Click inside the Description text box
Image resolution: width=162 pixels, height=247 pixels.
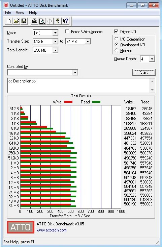tap(78, 85)
